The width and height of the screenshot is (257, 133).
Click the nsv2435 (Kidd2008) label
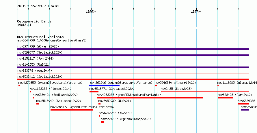pos(176,89)
